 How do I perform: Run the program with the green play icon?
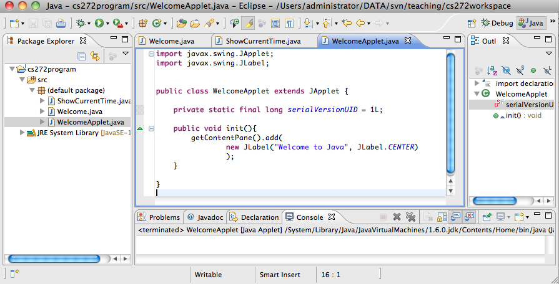click(99, 24)
